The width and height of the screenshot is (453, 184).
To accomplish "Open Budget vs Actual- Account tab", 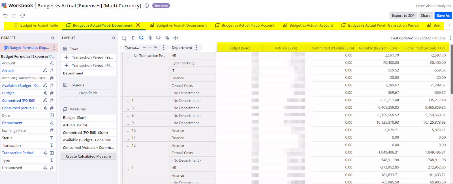I will tap(308, 25).
